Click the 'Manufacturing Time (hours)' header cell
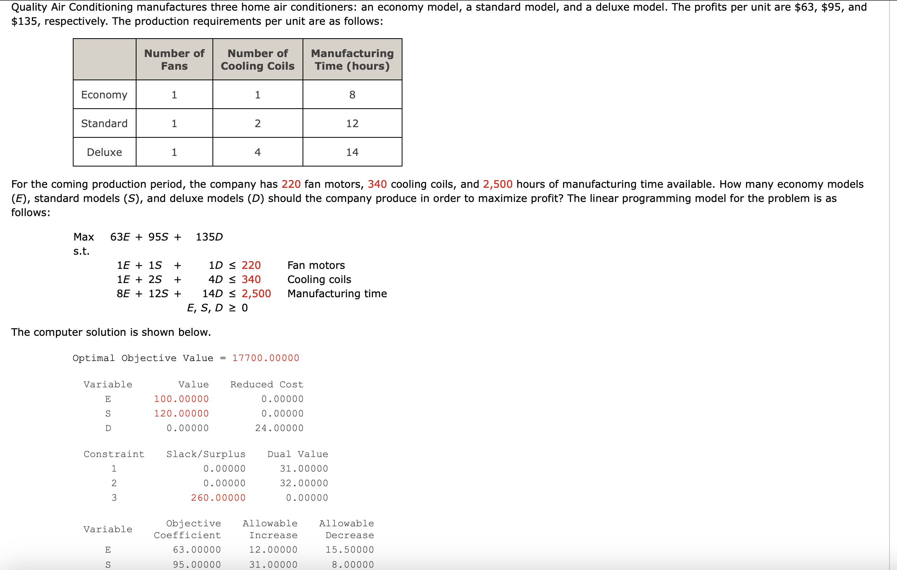 click(352, 59)
